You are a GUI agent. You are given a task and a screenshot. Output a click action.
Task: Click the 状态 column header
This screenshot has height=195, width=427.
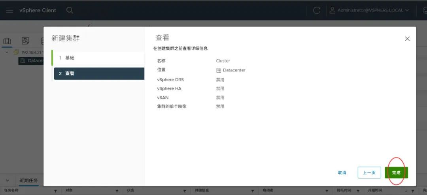[x=130, y=191]
